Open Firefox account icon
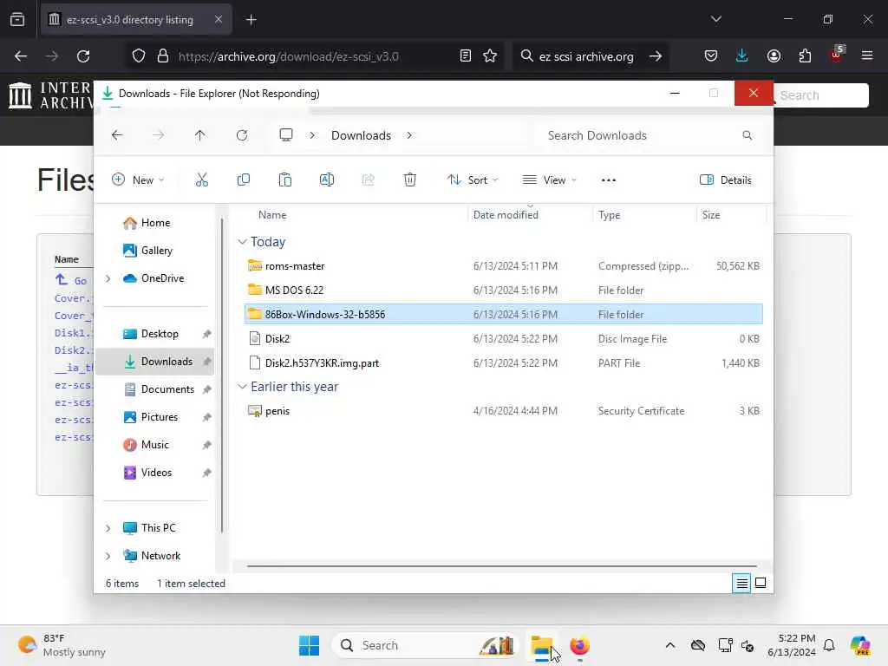Viewport: 888px width, 666px height. click(774, 56)
